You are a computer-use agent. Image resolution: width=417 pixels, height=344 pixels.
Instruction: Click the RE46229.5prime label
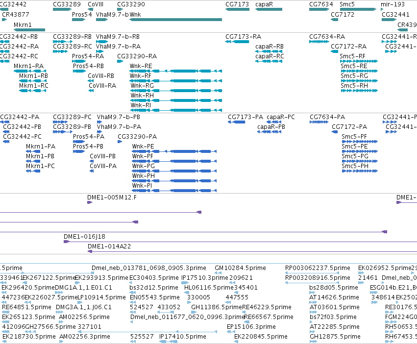(x=267, y=307)
